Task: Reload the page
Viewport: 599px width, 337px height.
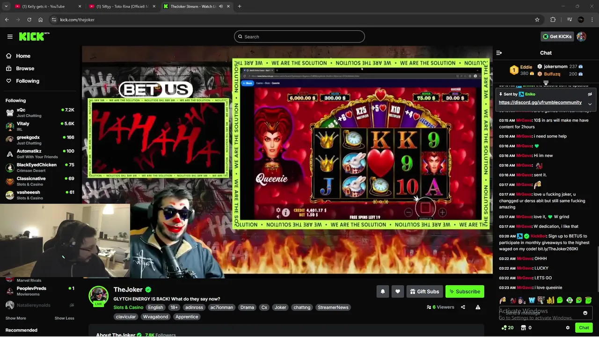Action: (29, 20)
